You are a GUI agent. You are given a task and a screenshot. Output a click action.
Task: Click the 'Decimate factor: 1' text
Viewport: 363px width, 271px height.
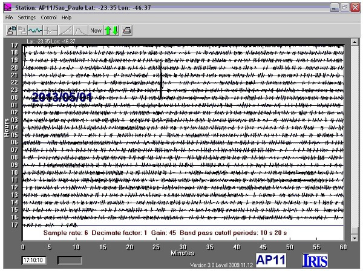click(x=119, y=232)
